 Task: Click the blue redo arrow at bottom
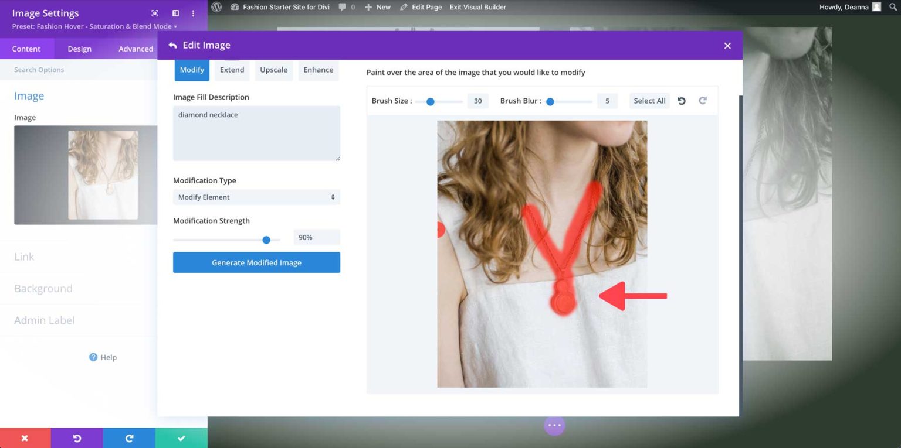click(128, 437)
